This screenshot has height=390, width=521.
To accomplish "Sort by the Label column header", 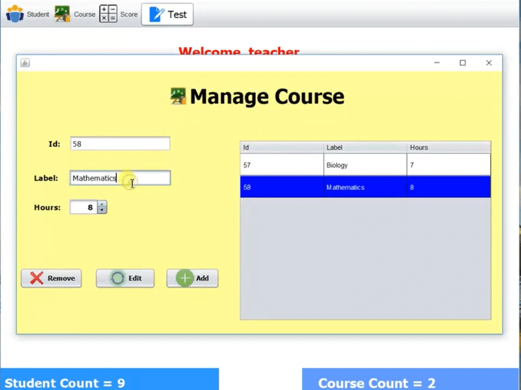I will (365, 147).
